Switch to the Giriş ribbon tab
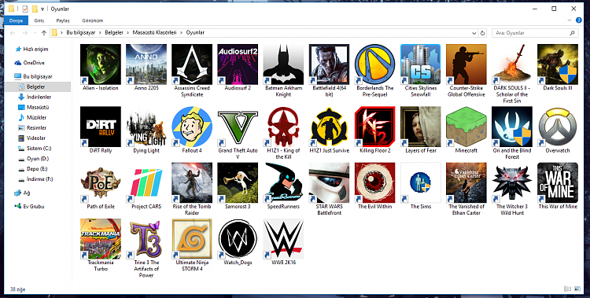This screenshot has height=298, width=590. [x=39, y=20]
